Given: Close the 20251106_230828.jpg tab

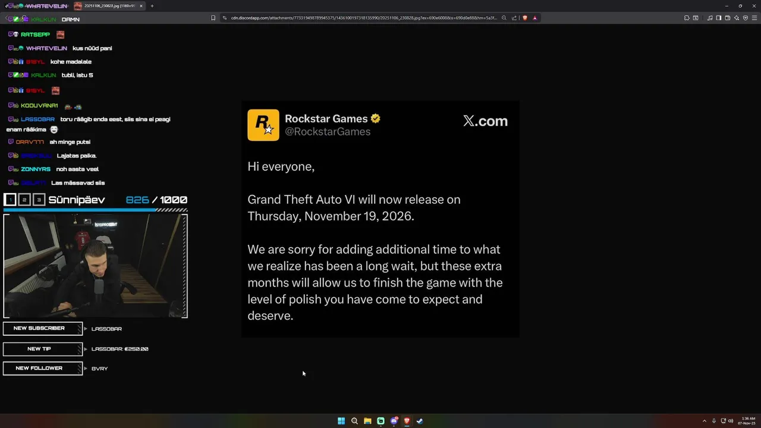Looking at the screenshot, I should pyautogui.click(x=141, y=6).
